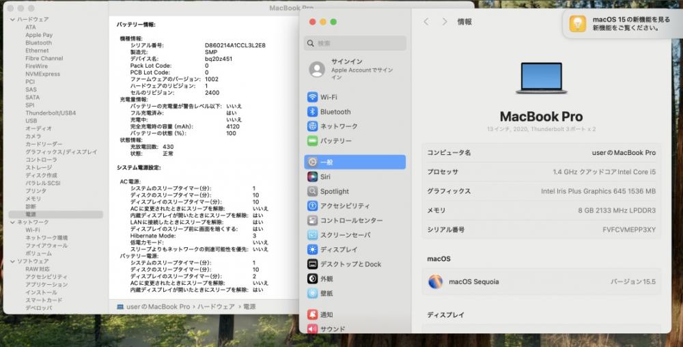Click the サウンド speaker icon in sidebar
This screenshot has height=347, width=683.
[x=312, y=329]
